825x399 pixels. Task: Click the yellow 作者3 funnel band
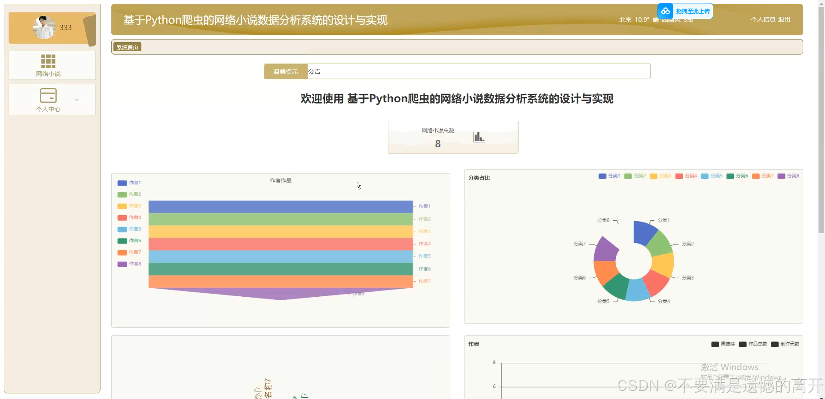tap(281, 231)
